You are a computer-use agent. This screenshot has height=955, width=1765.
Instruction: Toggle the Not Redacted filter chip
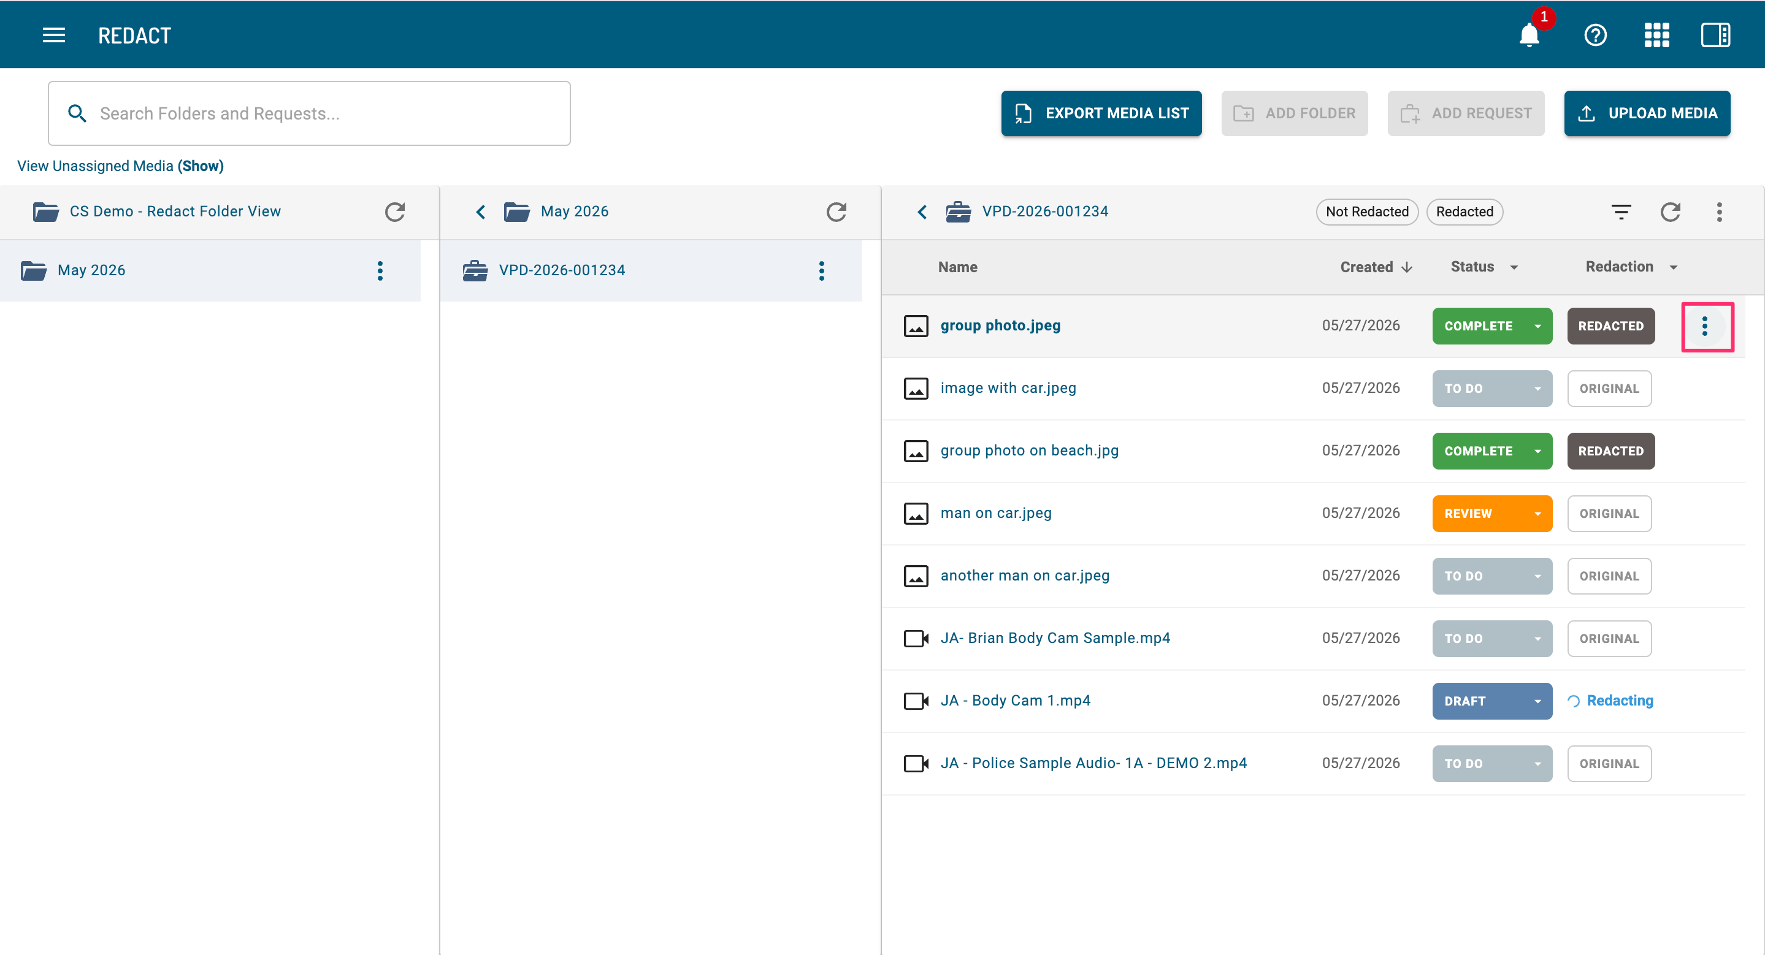tap(1367, 211)
